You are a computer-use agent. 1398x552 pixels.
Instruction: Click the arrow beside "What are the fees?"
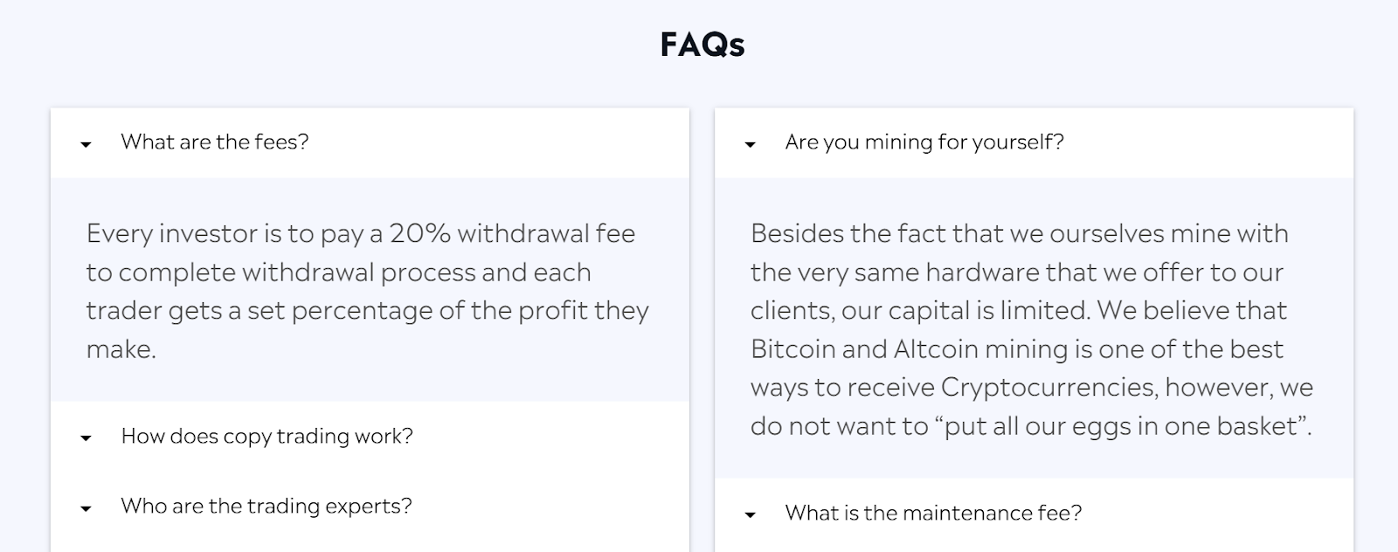(x=86, y=143)
